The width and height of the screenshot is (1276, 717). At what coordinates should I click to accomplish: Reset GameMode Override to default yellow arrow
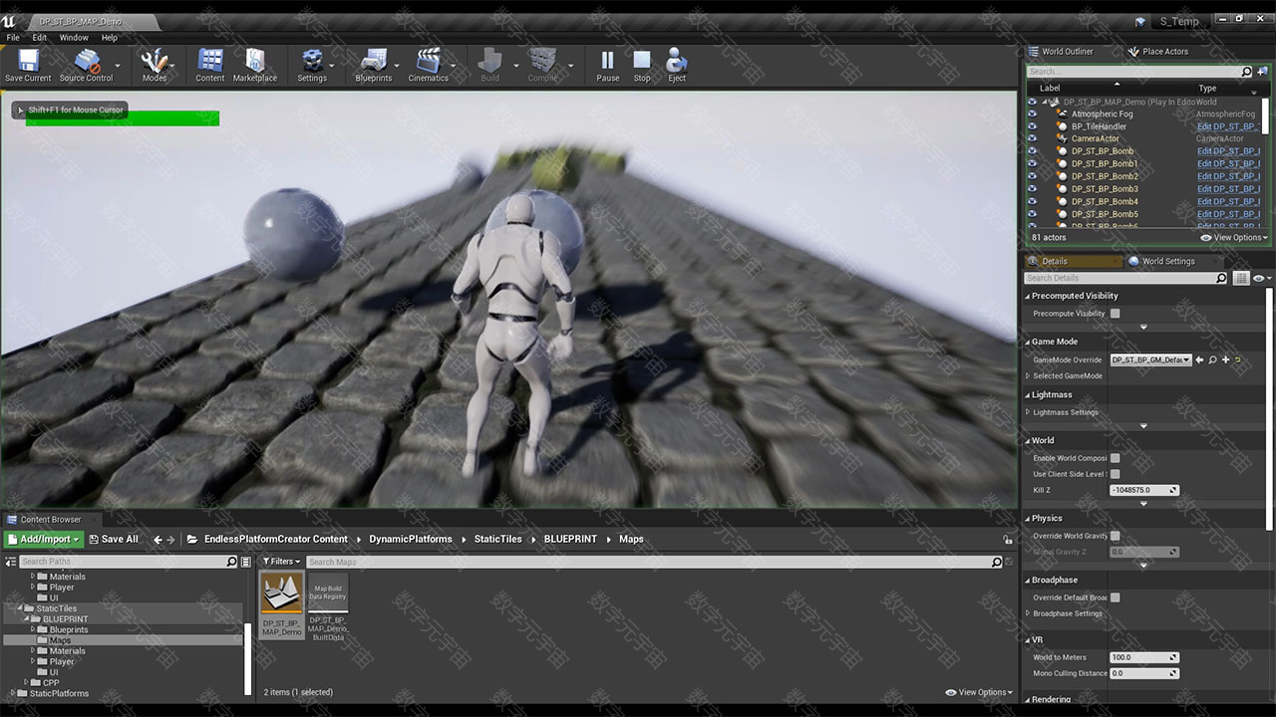tap(1238, 359)
